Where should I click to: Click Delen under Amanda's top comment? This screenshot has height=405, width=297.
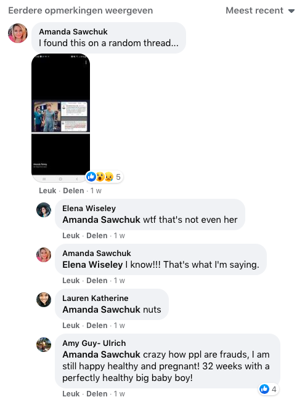[x=73, y=191]
